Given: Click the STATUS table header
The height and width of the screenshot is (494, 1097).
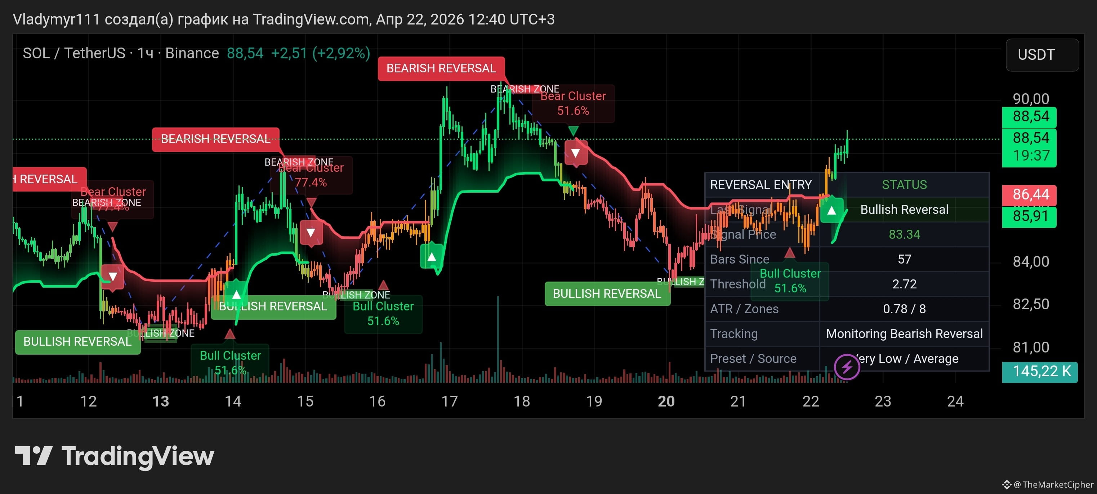Looking at the screenshot, I should pos(904,185).
